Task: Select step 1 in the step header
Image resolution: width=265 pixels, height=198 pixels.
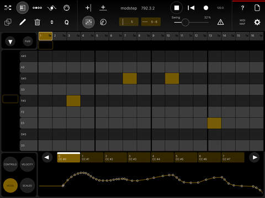Action: 45,36
